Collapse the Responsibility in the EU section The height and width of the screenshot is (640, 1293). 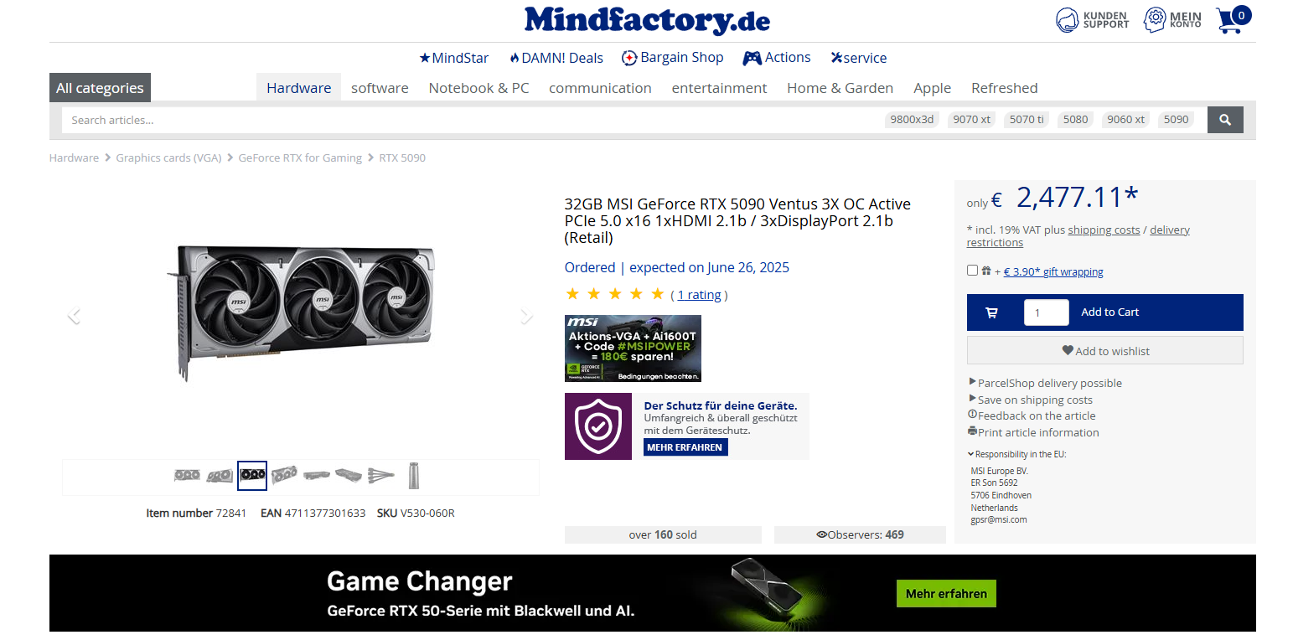coord(1016,454)
